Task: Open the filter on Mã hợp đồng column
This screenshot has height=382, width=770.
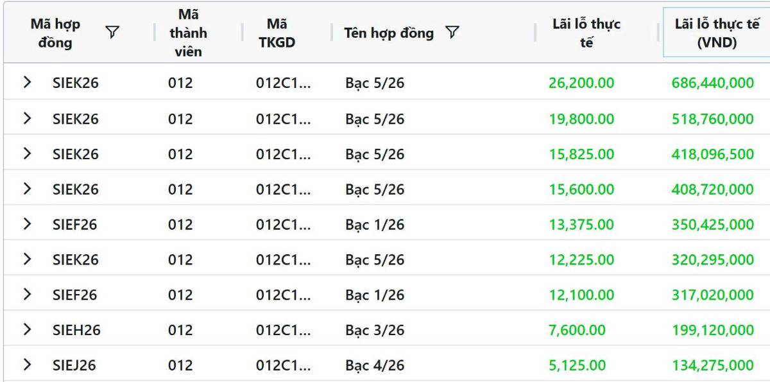Action: (x=112, y=32)
